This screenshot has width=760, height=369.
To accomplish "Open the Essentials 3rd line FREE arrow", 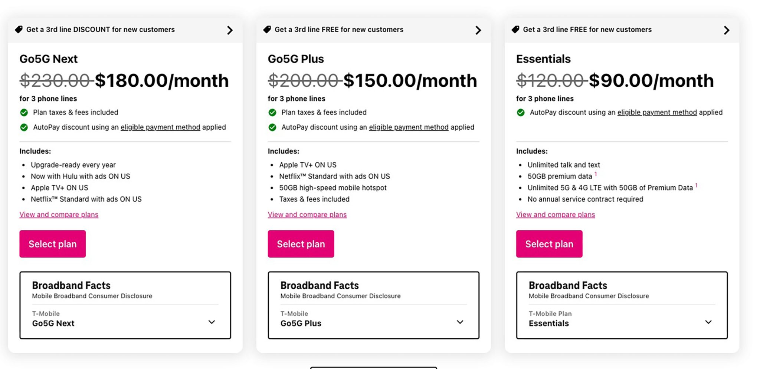I will tap(726, 30).
